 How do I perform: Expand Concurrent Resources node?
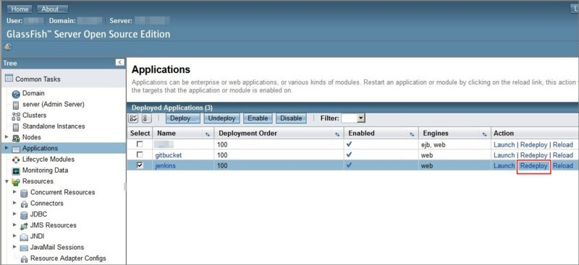14,192
